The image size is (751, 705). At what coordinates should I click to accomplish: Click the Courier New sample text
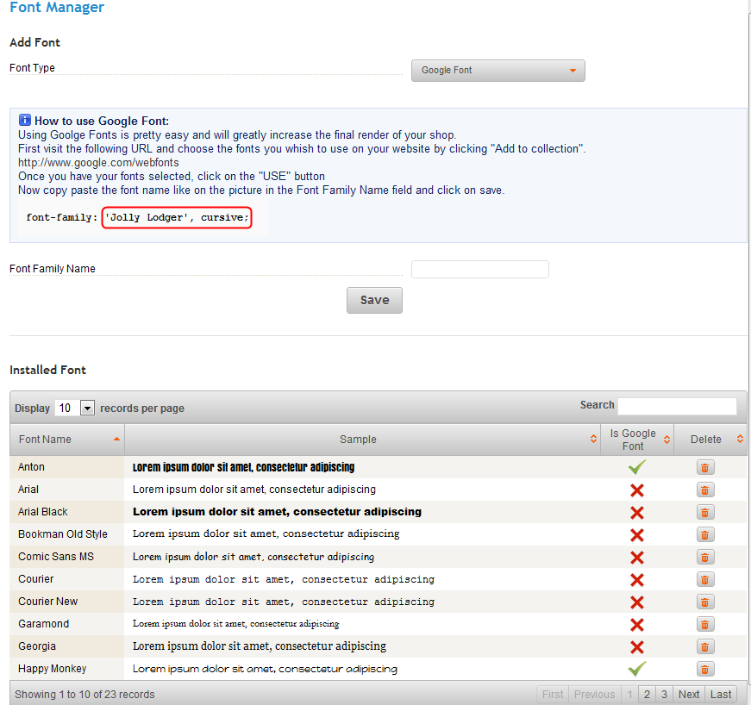tap(284, 602)
